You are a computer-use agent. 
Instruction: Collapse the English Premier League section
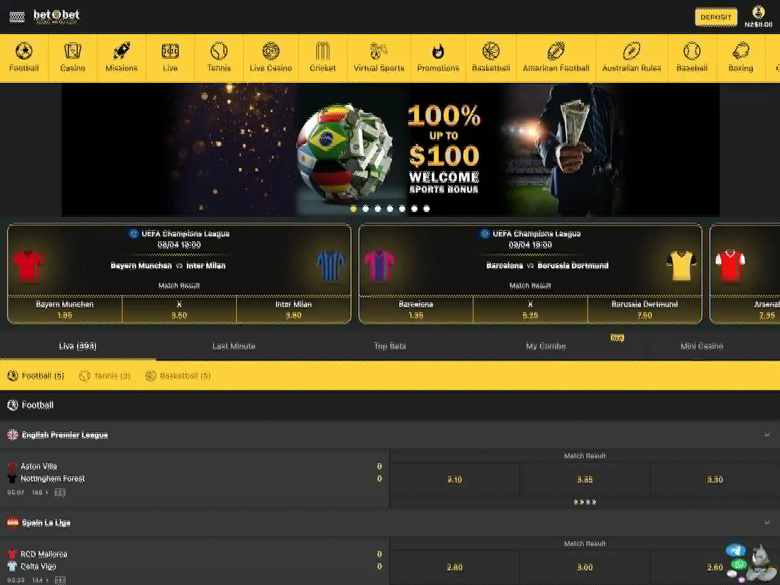767,435
